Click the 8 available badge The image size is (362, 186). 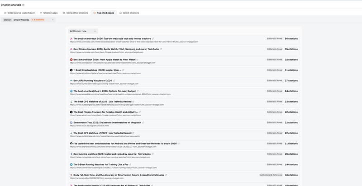tap(38, 20)
